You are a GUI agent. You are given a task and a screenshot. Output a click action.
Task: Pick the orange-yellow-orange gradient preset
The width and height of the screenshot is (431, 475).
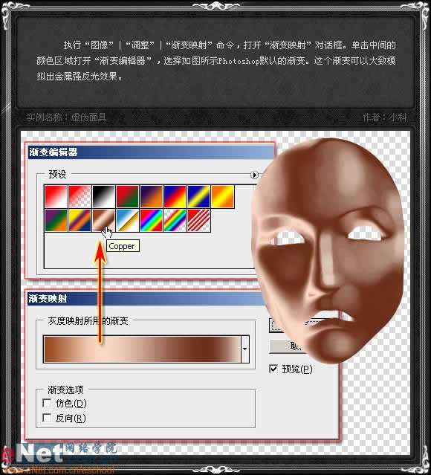223,196
